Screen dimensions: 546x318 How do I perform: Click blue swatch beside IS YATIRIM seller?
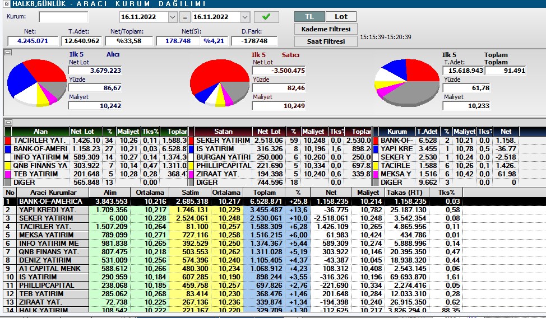tap(191, 148)
